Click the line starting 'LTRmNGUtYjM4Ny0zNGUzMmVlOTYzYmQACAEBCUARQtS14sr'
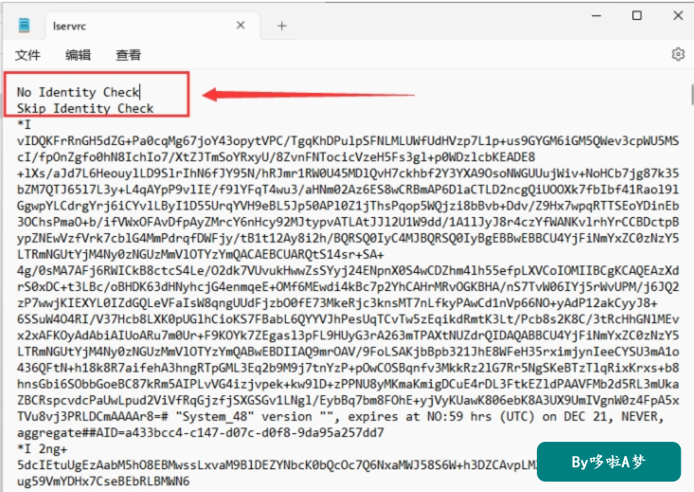The width and height of the screenshot is (694, 492). tap(201, 254)
